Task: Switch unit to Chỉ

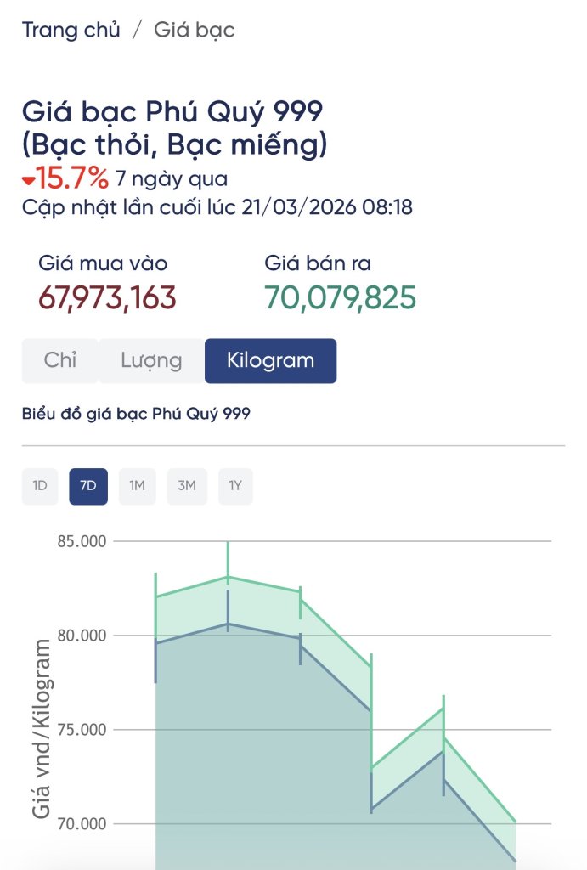Action: tap(60, 360)
